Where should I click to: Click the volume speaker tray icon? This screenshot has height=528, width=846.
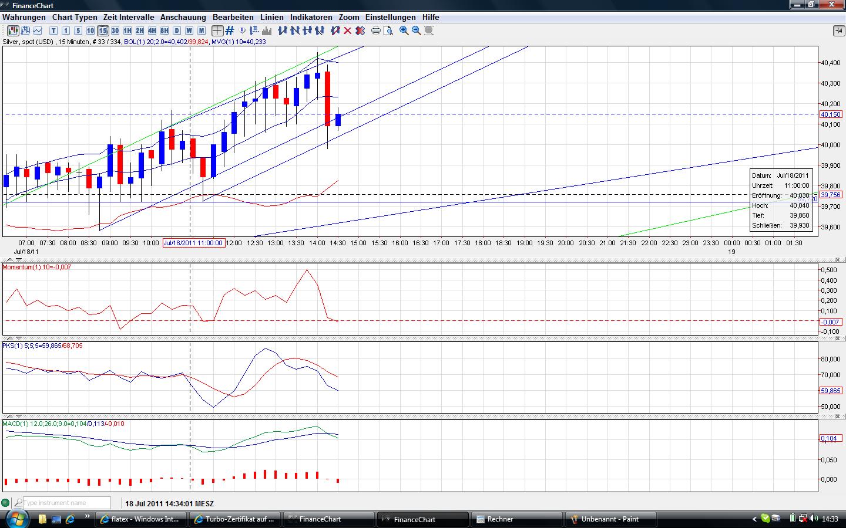[814, 519]
